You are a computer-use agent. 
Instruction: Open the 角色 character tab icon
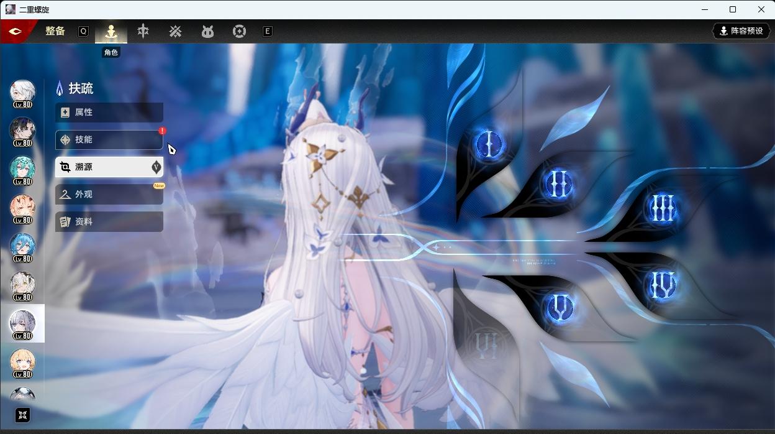111,31
